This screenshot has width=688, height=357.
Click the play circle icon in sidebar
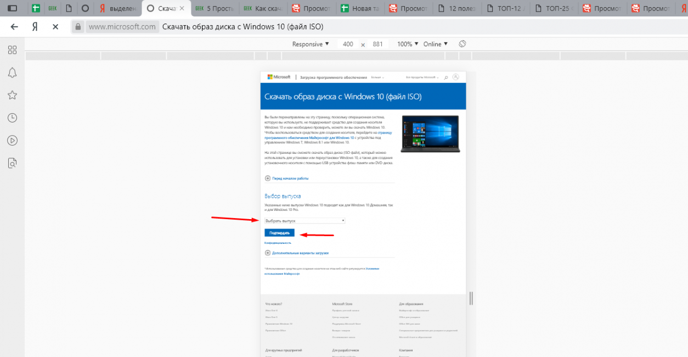12,140
